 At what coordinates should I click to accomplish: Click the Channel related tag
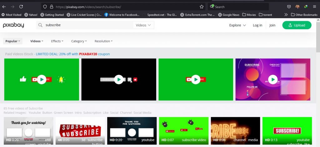tap(126, 112)
